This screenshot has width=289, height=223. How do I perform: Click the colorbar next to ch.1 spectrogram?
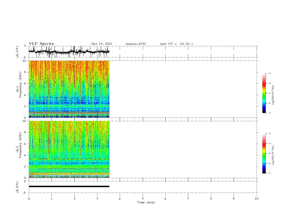(264, 93)
